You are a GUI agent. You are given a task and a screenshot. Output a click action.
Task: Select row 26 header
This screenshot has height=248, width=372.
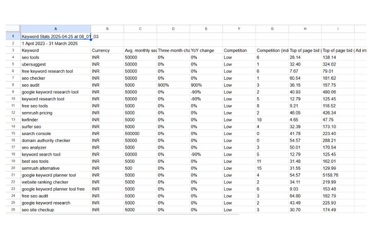click(13, 210)
